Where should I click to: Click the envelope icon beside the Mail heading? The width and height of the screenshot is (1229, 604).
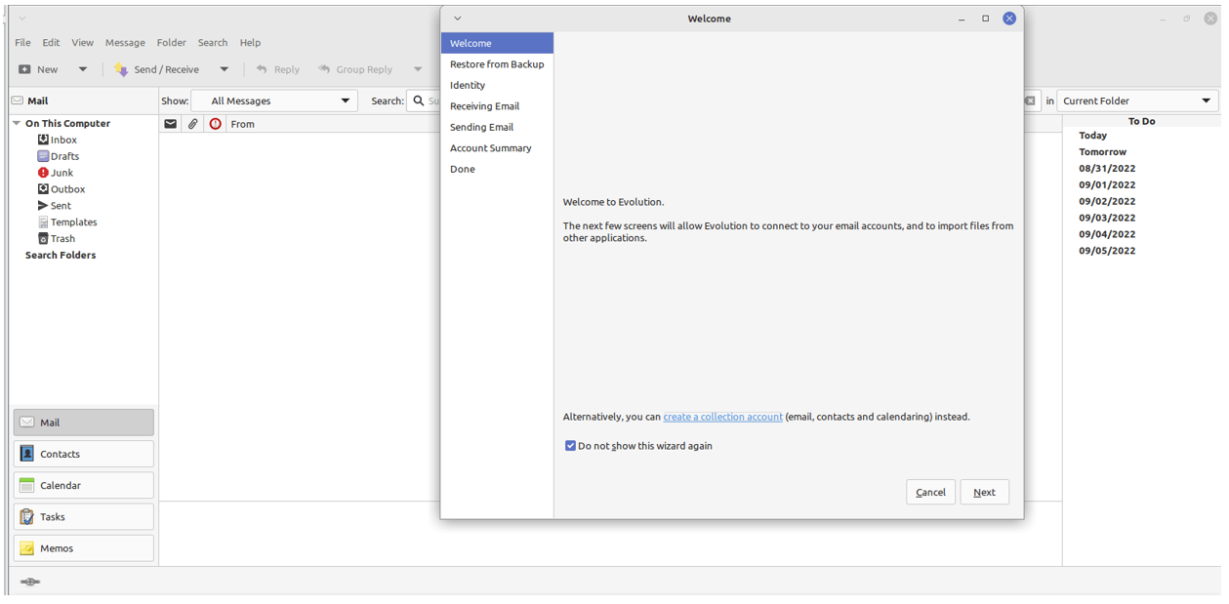tap(18, 101)
